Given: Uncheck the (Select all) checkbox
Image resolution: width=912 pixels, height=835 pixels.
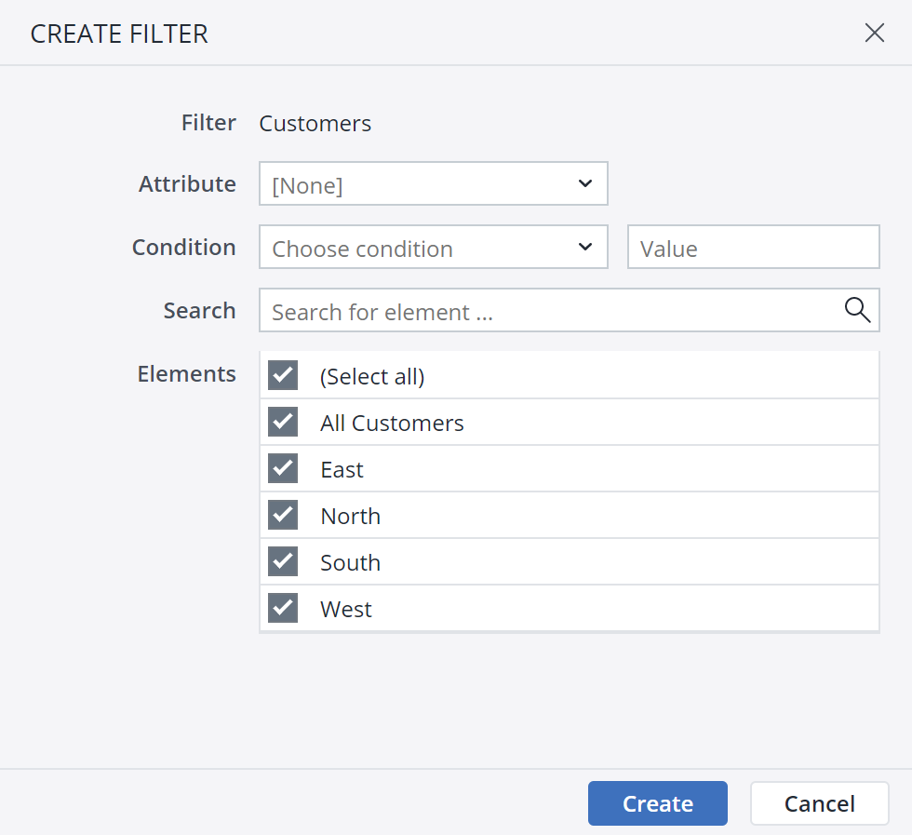Looking at the screenshot, I should coord(283,375).
